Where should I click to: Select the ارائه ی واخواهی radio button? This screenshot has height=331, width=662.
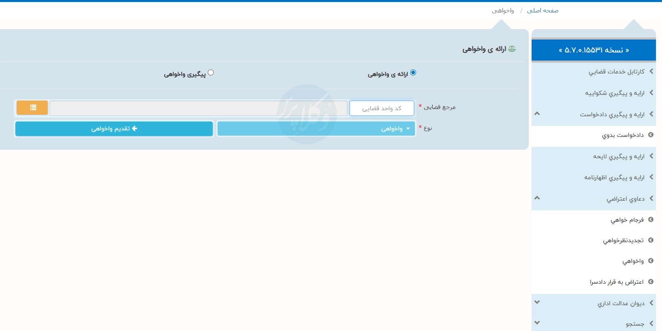tap(413, 73)
